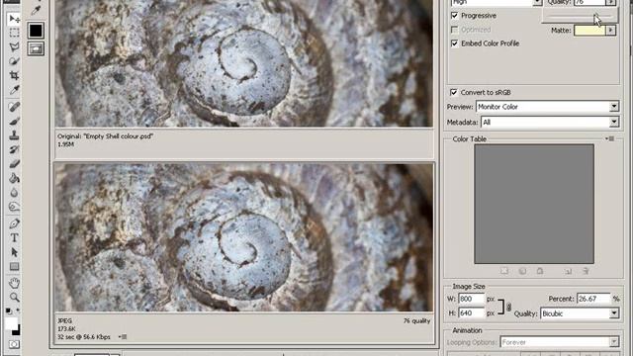This screenshot has width=633, height=356.
Task: Click the JPEG Quality value arrow
Action: click(611, 2)
